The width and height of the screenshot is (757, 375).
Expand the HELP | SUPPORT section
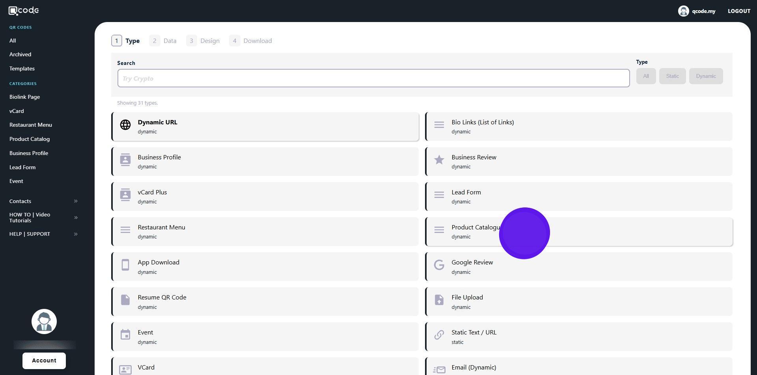[x=76, y=234]
